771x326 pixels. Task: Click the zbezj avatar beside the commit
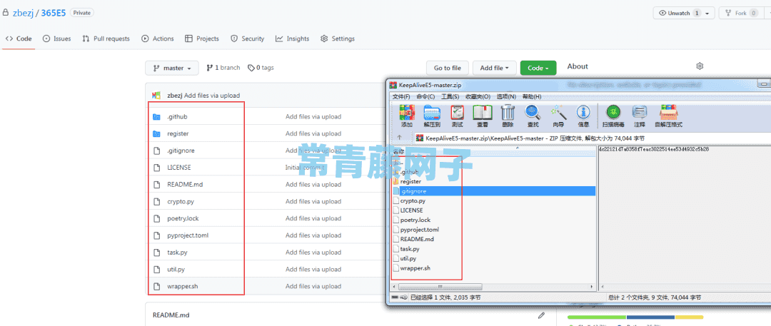click(x=157, y=96)
